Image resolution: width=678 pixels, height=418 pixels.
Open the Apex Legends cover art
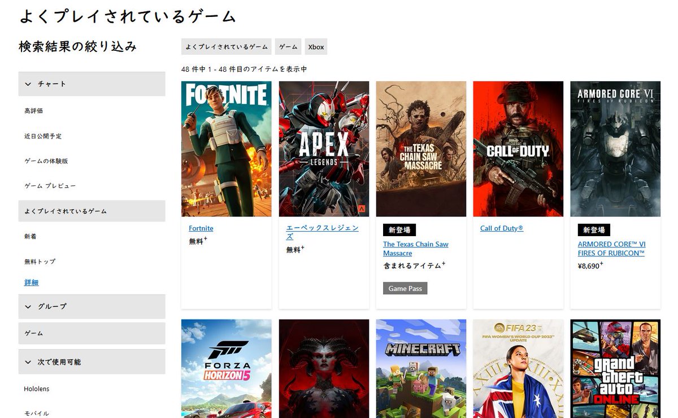(x=324, y=149)
